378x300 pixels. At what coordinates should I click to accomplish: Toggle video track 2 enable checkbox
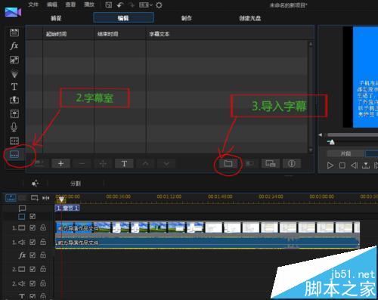[x=33, y=269]
